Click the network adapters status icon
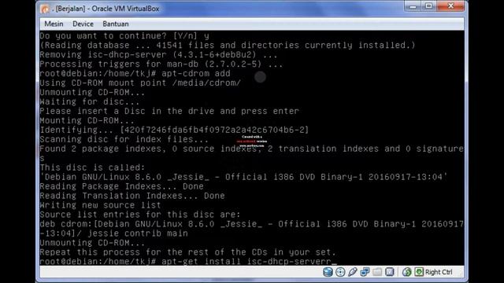 point(365,272)
